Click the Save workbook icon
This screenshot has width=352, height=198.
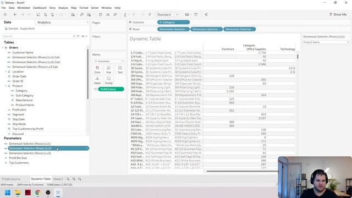coord(38,15)
